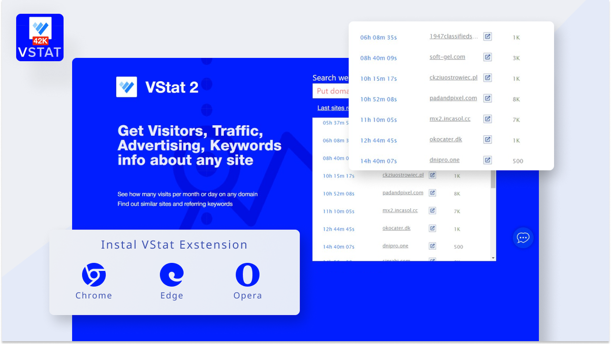611x344 pixels.
Task: Open ckziuostrowiec.pl link in scrolling site list
Action: [x=403, y=175]
